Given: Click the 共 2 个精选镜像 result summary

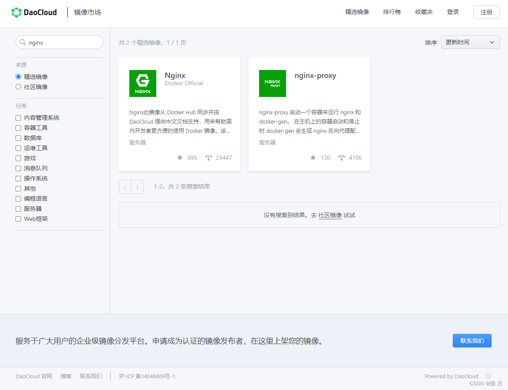Looking at the screenshot, I should [152, 43].
